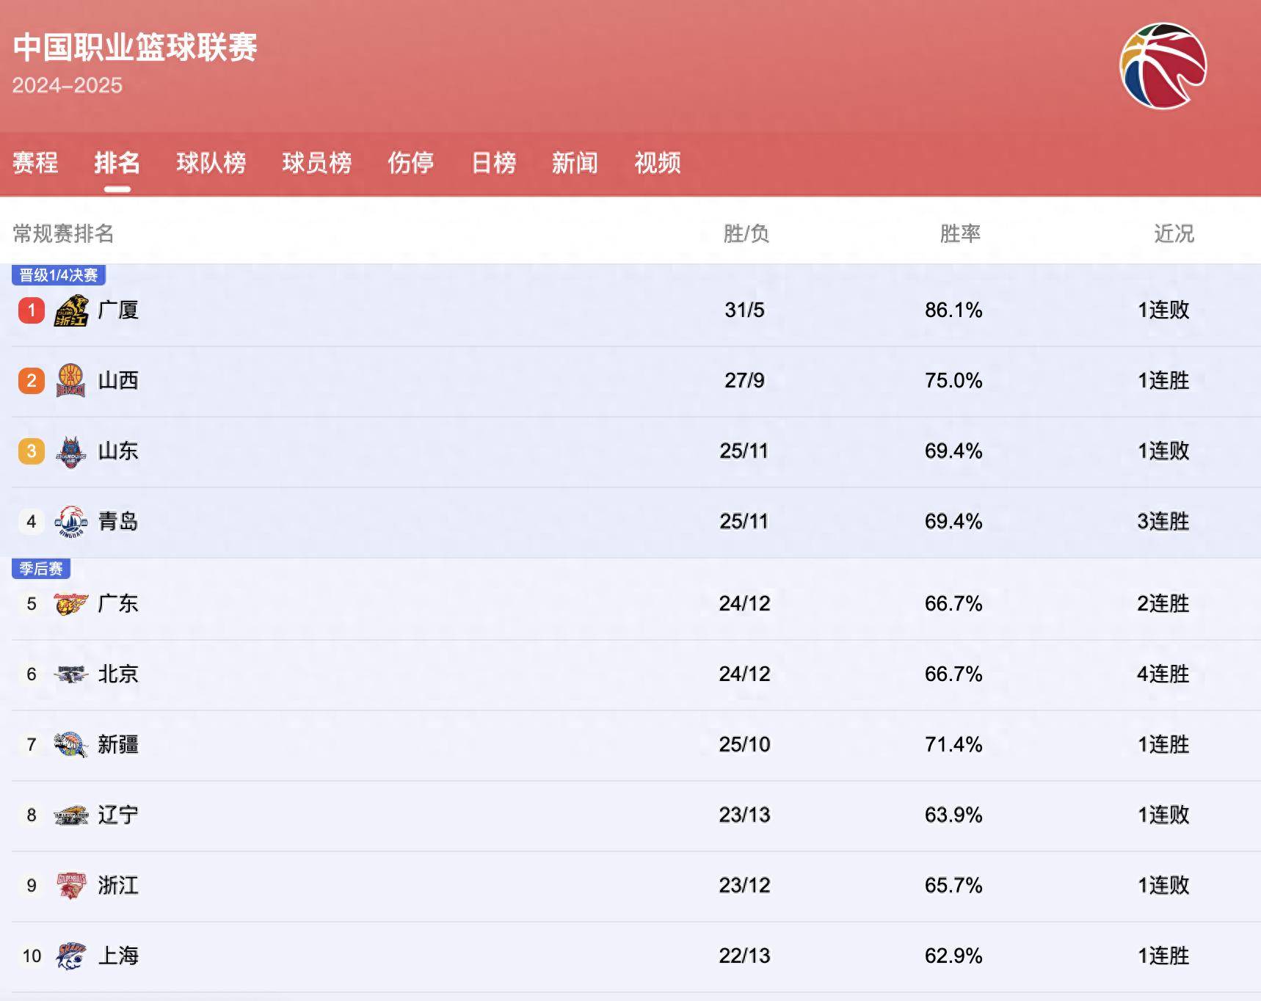Select the 新疆 tiger logo icon

71,743
